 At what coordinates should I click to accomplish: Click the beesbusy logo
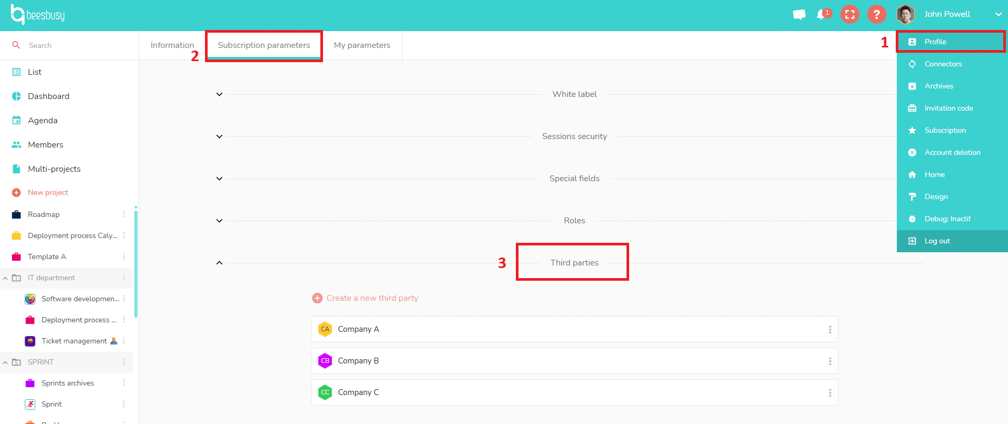pos(38,15)
